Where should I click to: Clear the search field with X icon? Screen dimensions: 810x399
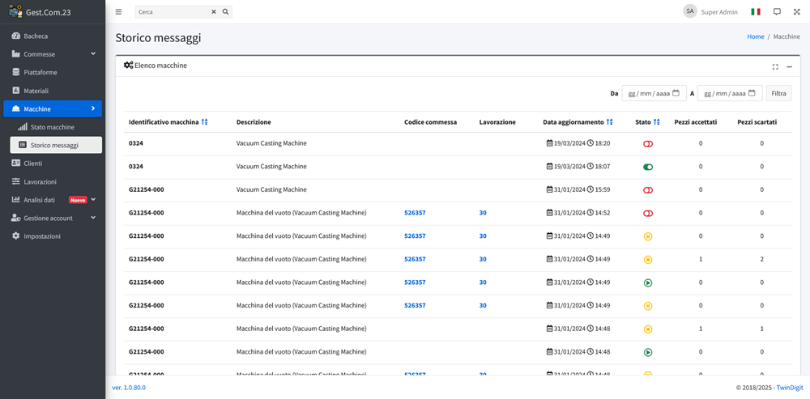[214, 12]
